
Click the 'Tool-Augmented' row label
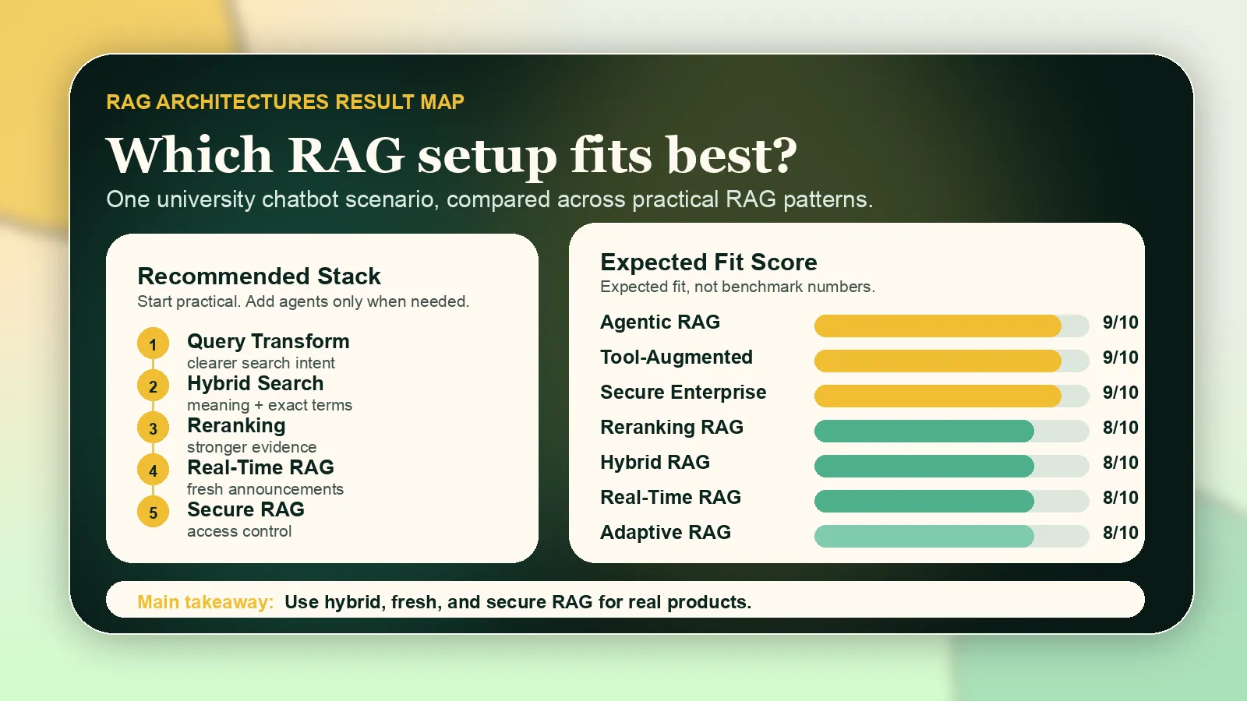(676, 358)
